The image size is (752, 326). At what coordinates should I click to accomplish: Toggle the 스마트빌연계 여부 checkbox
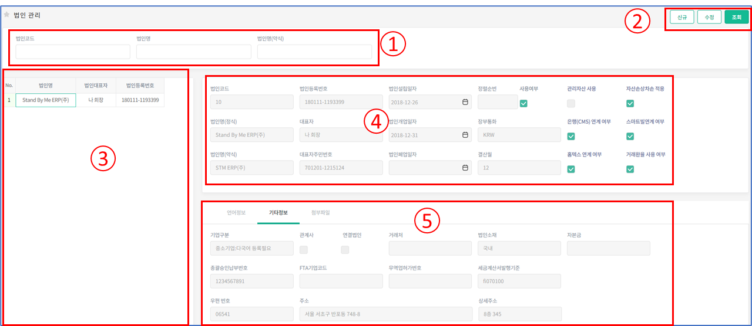coord(630,137)
